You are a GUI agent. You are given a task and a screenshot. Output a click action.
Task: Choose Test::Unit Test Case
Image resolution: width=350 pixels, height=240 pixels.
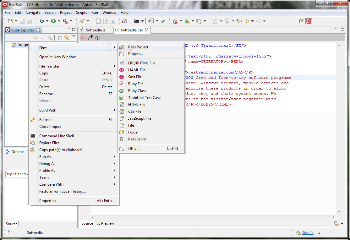pyautogui.click(x=151, y=98)
